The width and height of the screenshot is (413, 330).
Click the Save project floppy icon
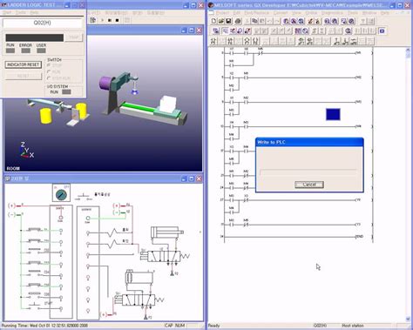tap(228, 21)
